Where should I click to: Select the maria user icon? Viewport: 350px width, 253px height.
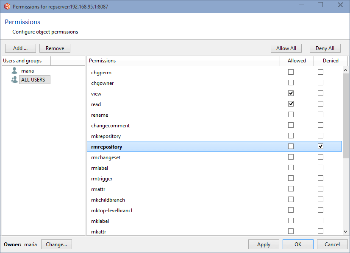(14, 71)
